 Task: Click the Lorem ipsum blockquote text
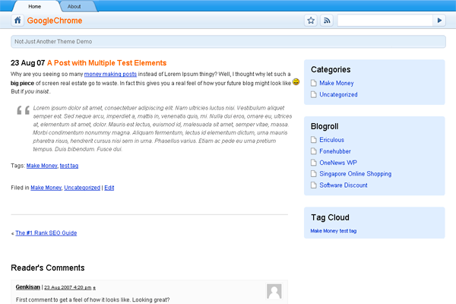coord(163,128)
